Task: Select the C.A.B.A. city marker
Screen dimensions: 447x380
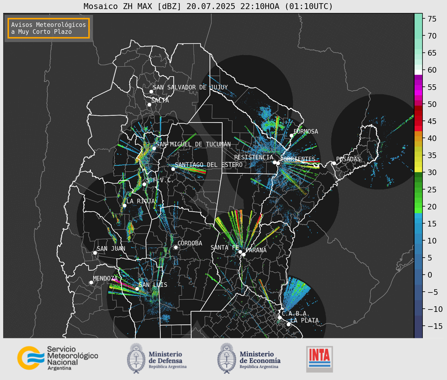Action: (280, 317)
